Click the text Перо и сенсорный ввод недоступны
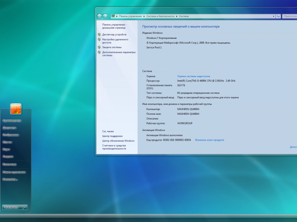The width and height of the screenshot is (297, 222). click(x=208, y=98)
